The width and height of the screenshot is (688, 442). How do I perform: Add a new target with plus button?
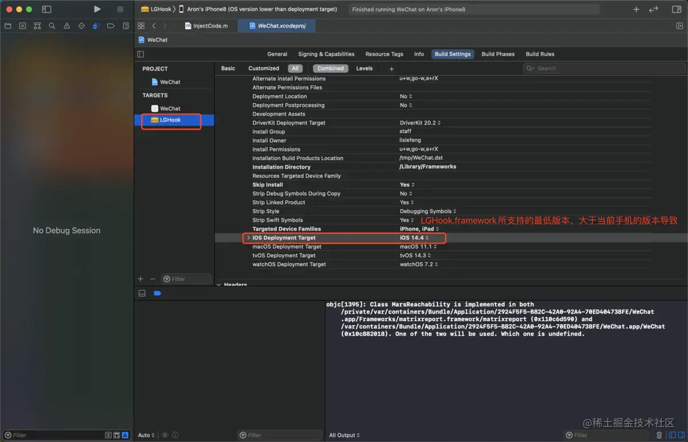click(140, 279)
